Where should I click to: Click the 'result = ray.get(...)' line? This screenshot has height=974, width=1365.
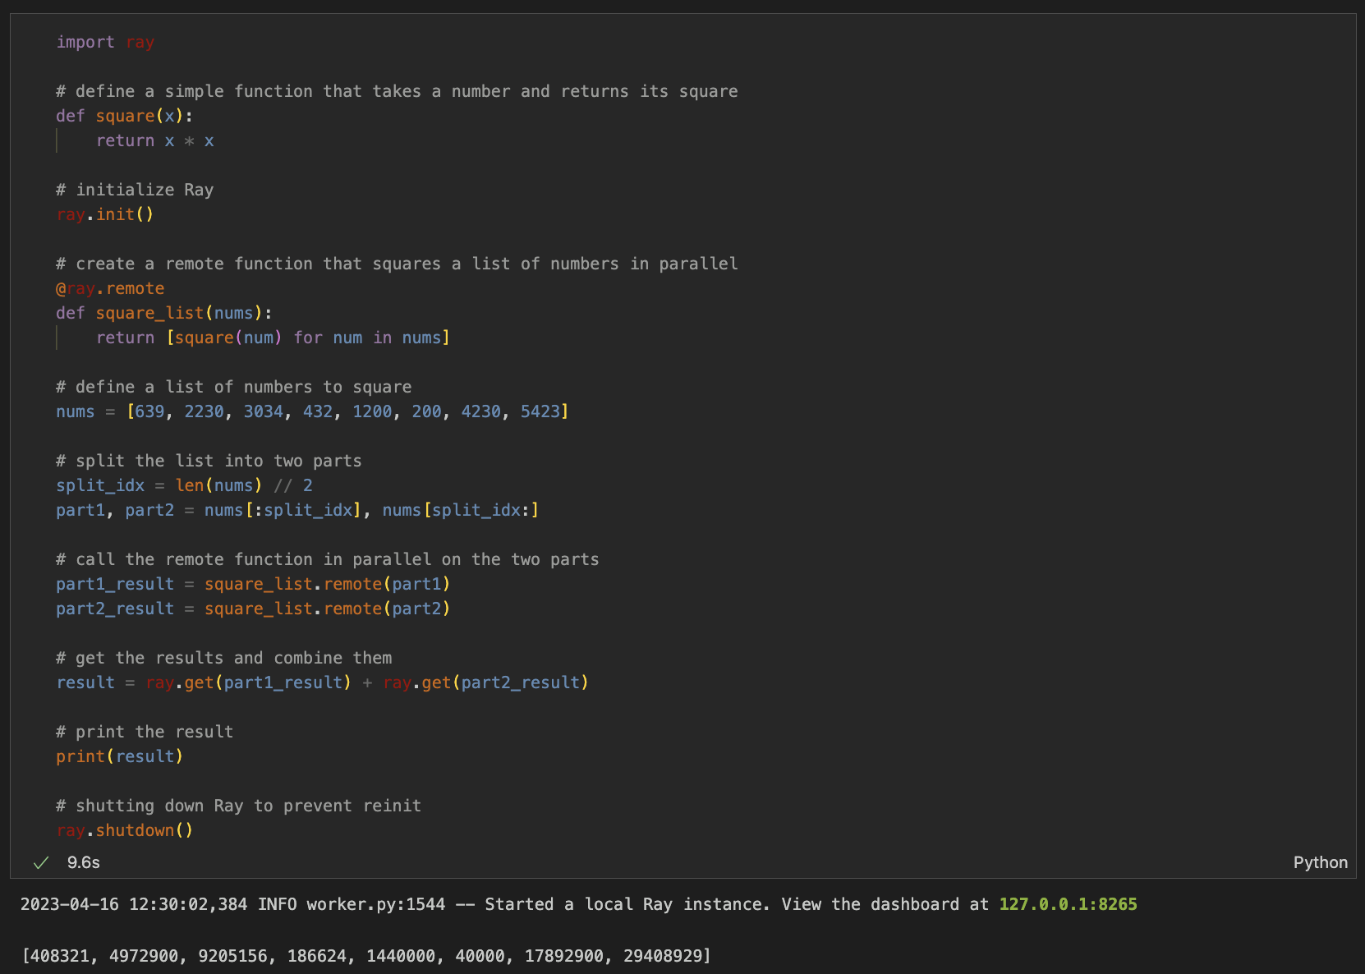tap(322, 682)
